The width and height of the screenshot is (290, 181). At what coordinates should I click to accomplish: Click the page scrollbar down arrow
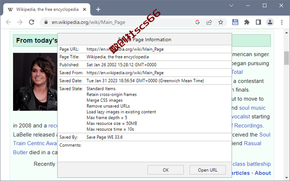(x=286, y=177)
